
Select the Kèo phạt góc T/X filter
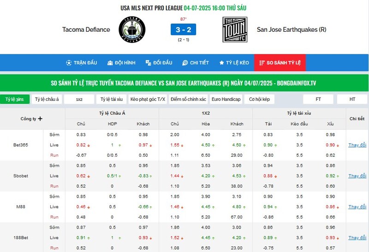(x=148, y=99)
